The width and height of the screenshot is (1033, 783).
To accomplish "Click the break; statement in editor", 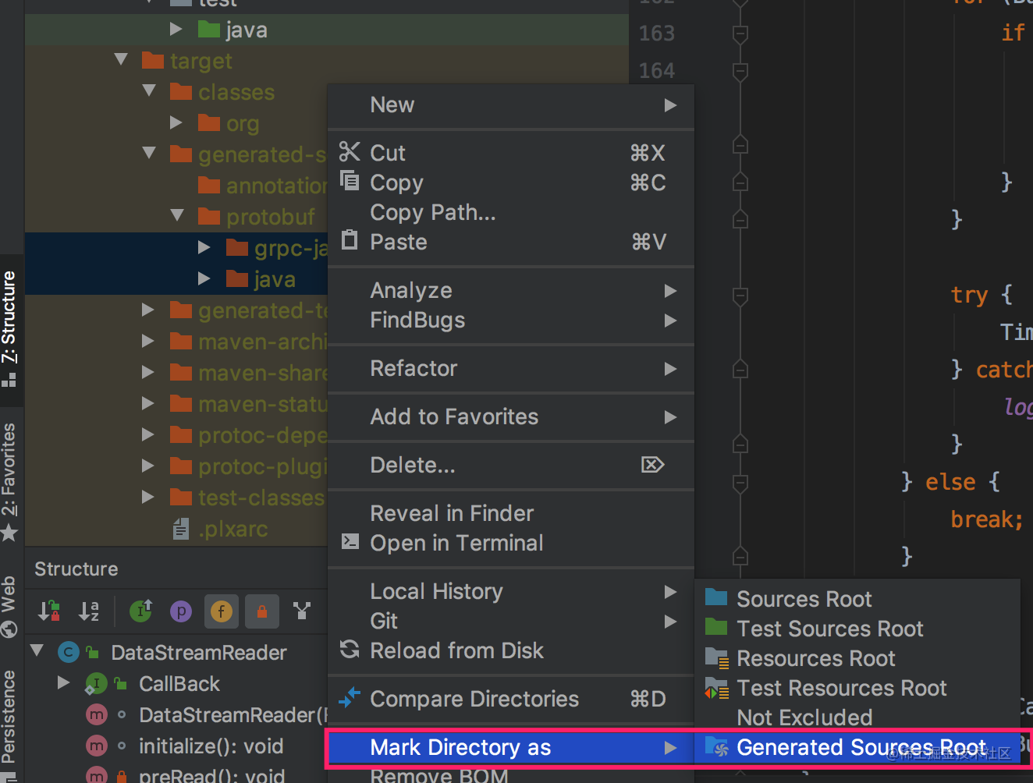I will 986,519.
